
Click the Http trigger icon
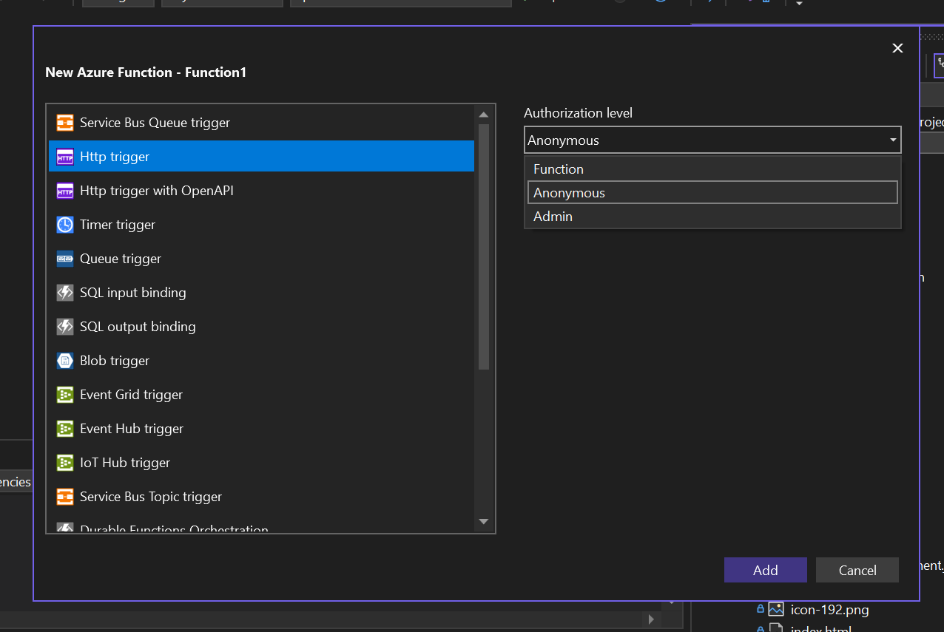click(x=64, y=156)
